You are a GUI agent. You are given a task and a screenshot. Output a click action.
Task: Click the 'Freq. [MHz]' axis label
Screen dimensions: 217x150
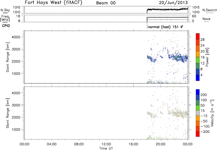pyautogui.click(x=5, y=18)
